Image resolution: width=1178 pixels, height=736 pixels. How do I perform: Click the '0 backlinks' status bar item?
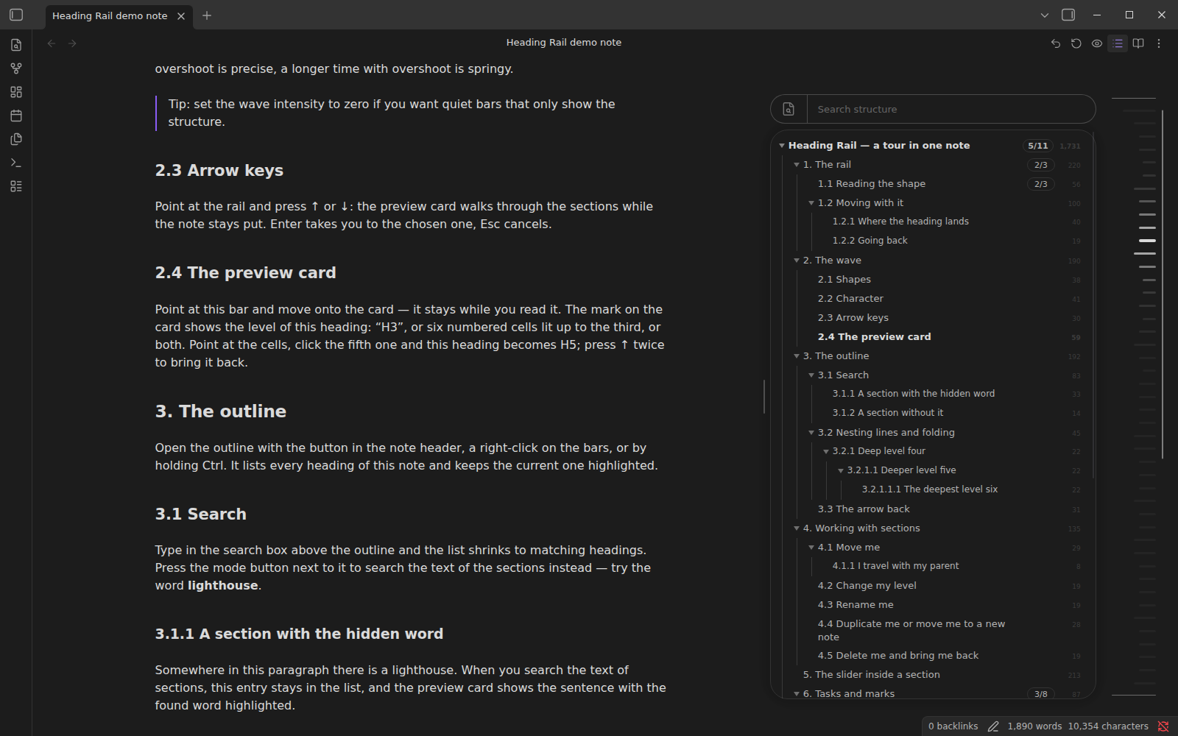coord(953,726)
